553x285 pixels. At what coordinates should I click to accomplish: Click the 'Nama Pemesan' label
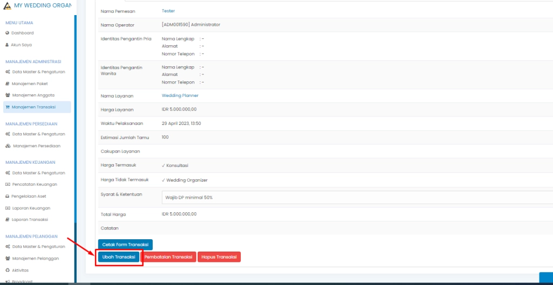pos(118,11)
